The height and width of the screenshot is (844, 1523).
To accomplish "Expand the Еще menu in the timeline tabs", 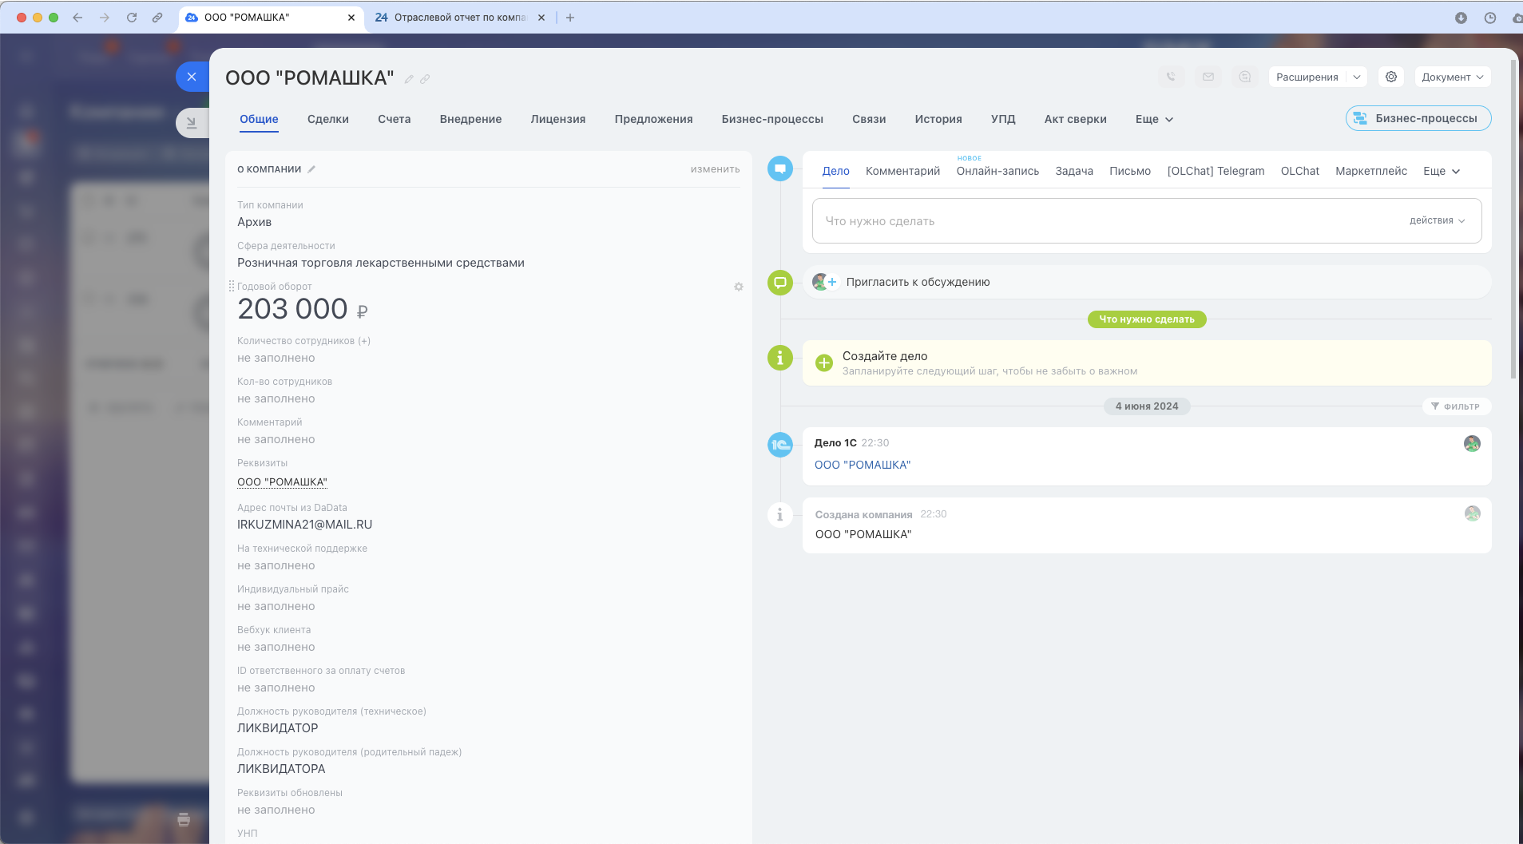I will pos(1442,171).
